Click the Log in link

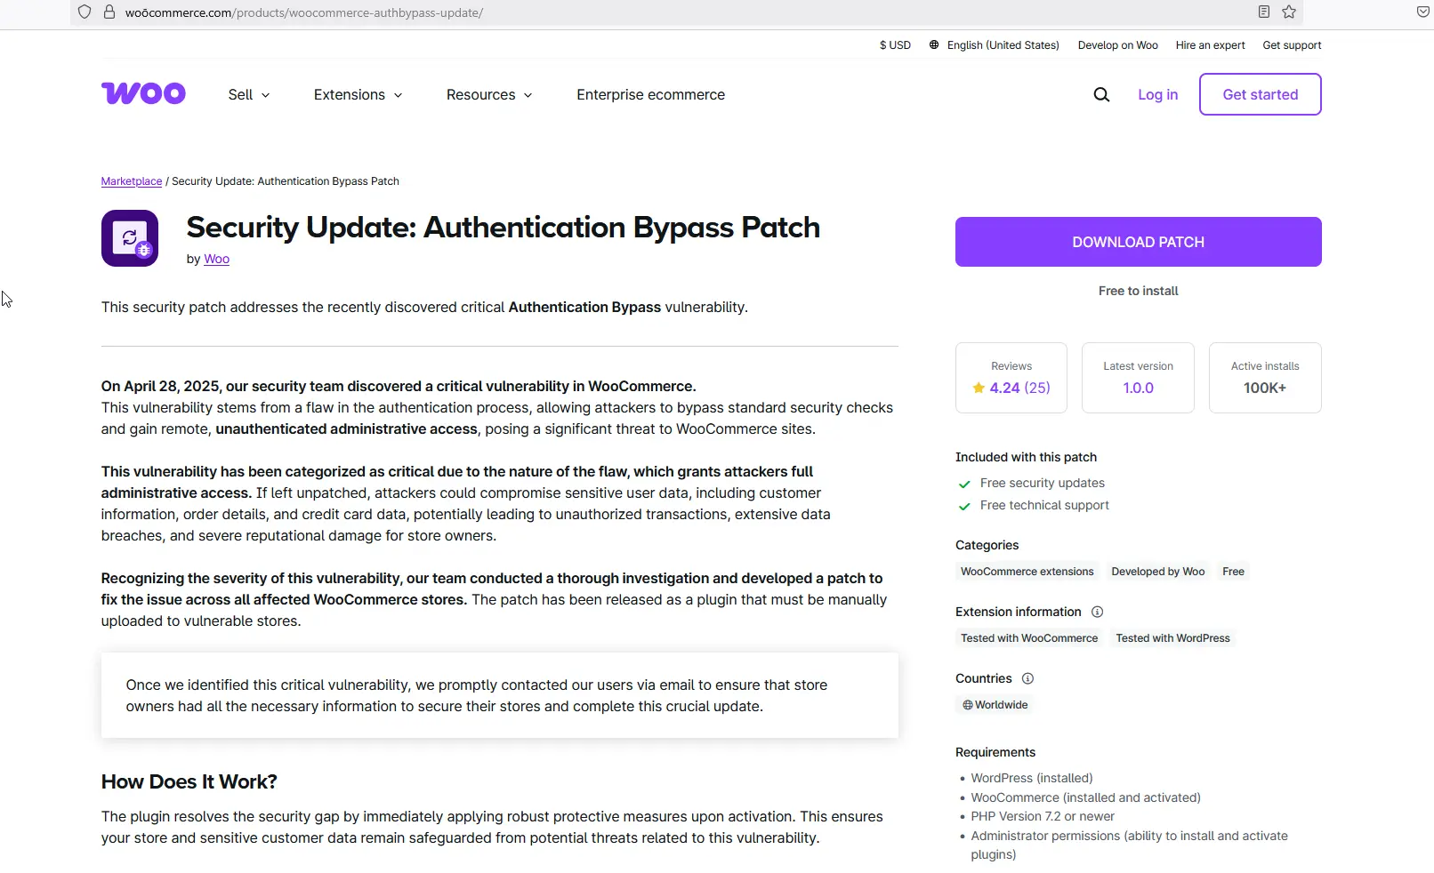[x=1157, y=94]
